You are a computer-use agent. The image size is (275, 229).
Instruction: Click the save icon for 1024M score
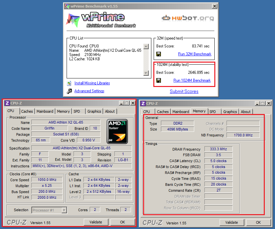pos(159,80)
